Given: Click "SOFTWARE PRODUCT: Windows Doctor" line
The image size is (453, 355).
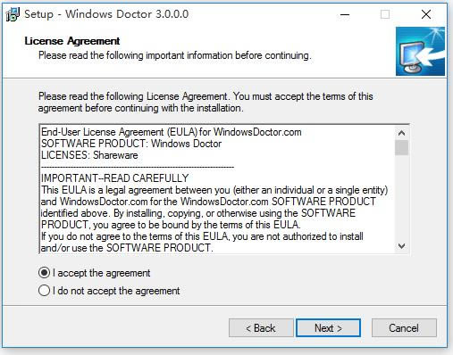Looking at the screenshot, I should point(131,144).
